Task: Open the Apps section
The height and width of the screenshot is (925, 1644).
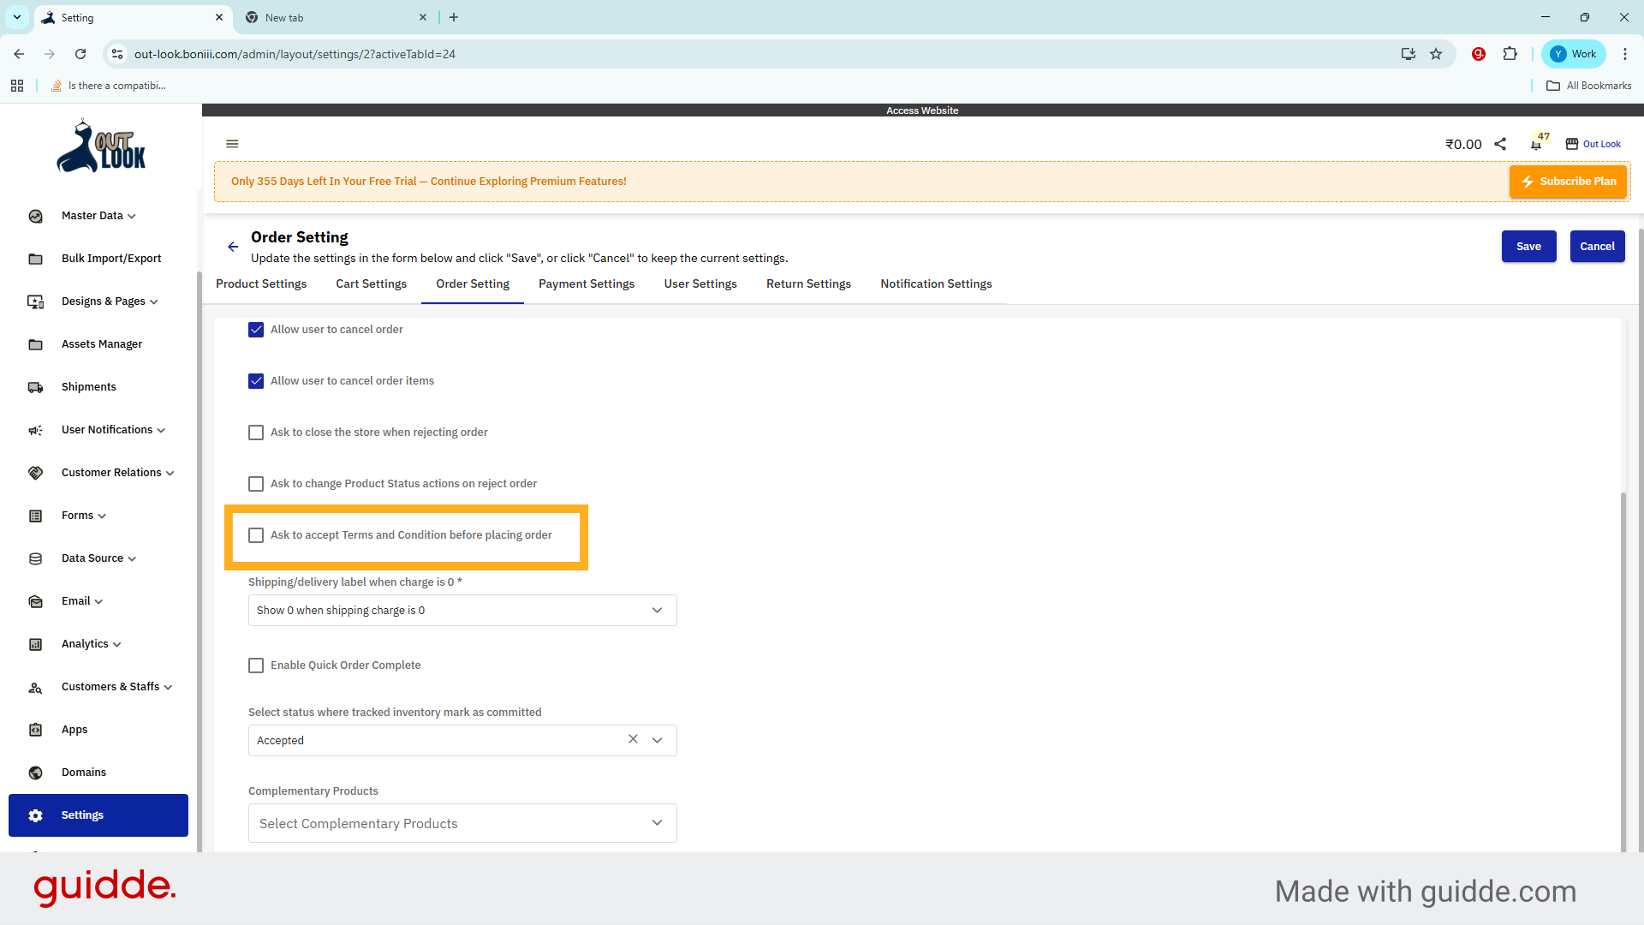Action: point(74,729)
